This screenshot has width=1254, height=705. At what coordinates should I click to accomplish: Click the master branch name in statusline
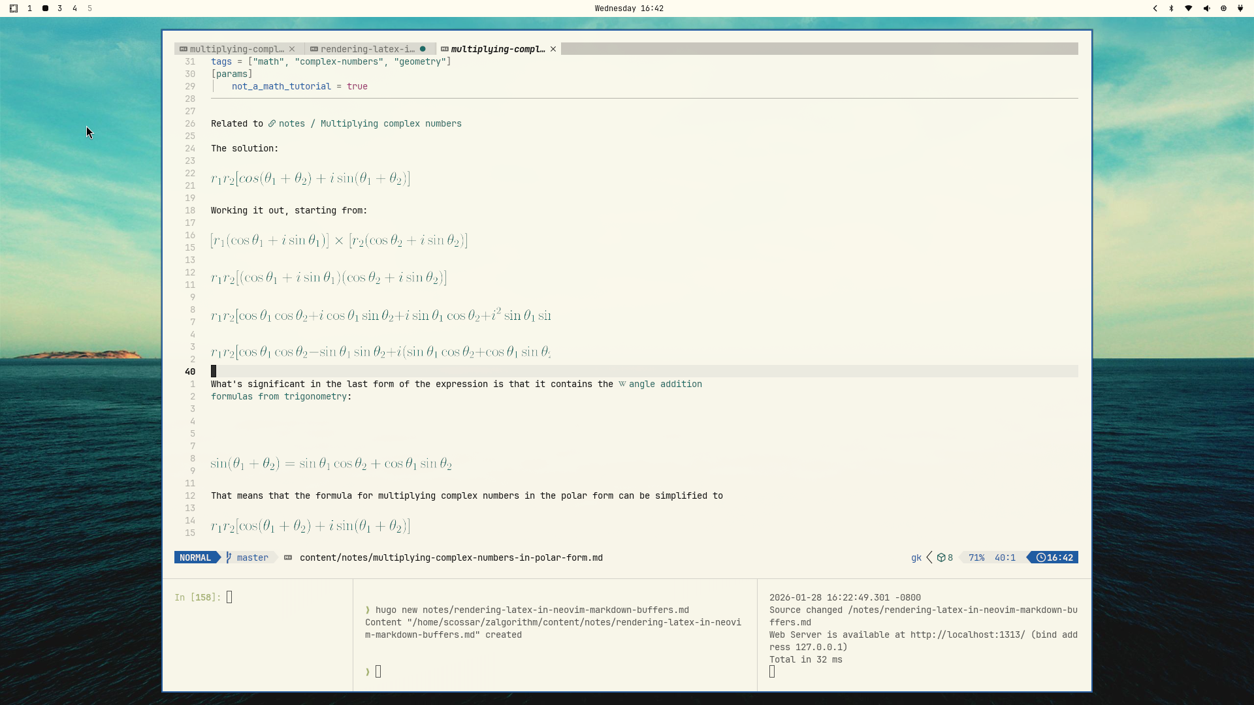coord(253,557)
